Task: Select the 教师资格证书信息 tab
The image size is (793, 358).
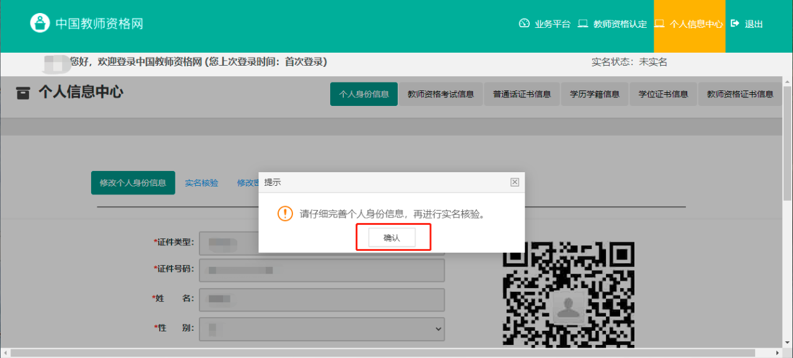Action: click(x=740, y=94)
